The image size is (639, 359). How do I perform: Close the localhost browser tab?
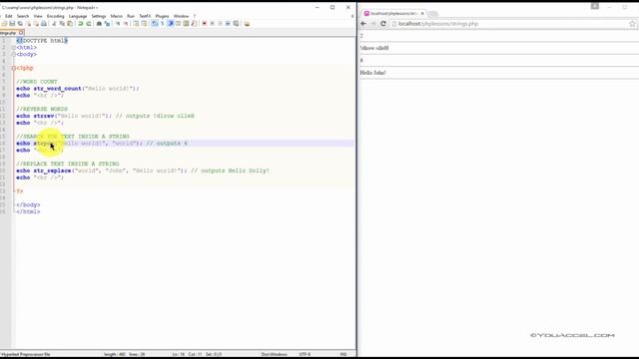click(422, 13)
